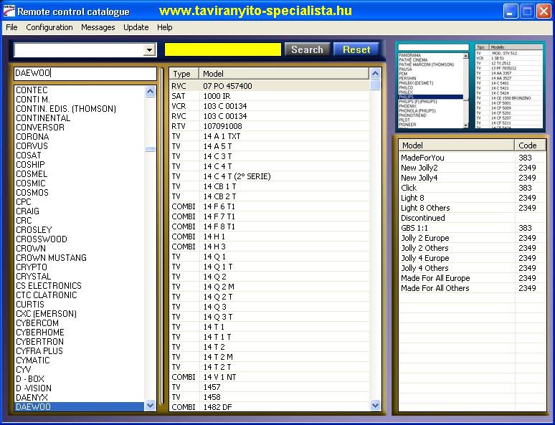Select Jolly 2 Europe row
The width and height of the screenshot is (555, 425).
coord(472,238)
